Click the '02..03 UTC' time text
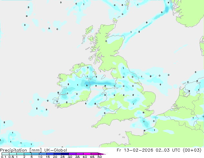Screen dimensions: 204x158 click(168, 150)
